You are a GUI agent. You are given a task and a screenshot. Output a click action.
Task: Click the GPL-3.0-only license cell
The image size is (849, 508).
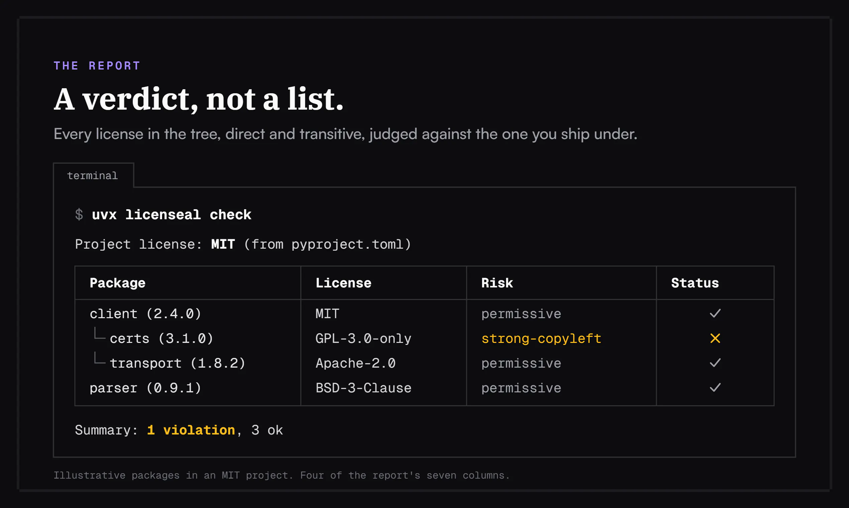pos(363,339)
